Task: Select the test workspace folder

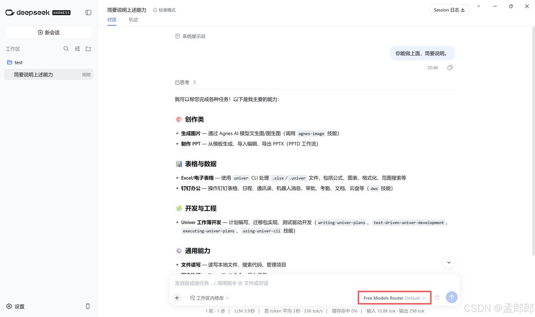Action: point(48,62)
